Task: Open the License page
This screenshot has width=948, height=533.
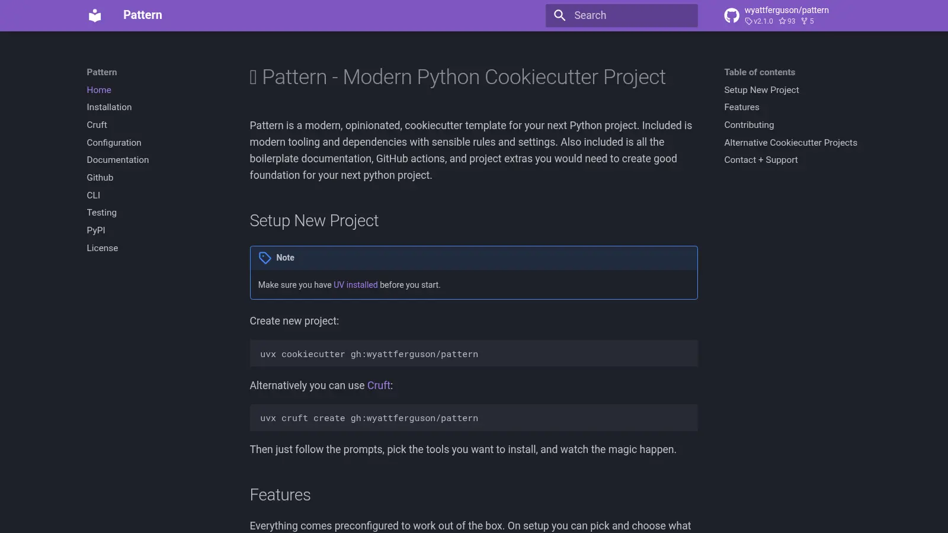Action: click(102, 248)
